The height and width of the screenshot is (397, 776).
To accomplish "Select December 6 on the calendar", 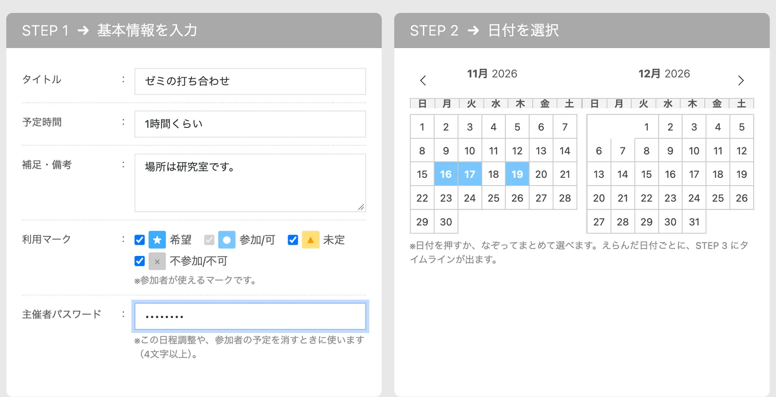I will pos(599,151).
